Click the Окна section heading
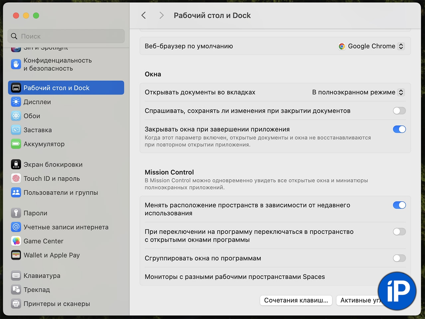The image size is (425, 319). (x=153, y=74)
